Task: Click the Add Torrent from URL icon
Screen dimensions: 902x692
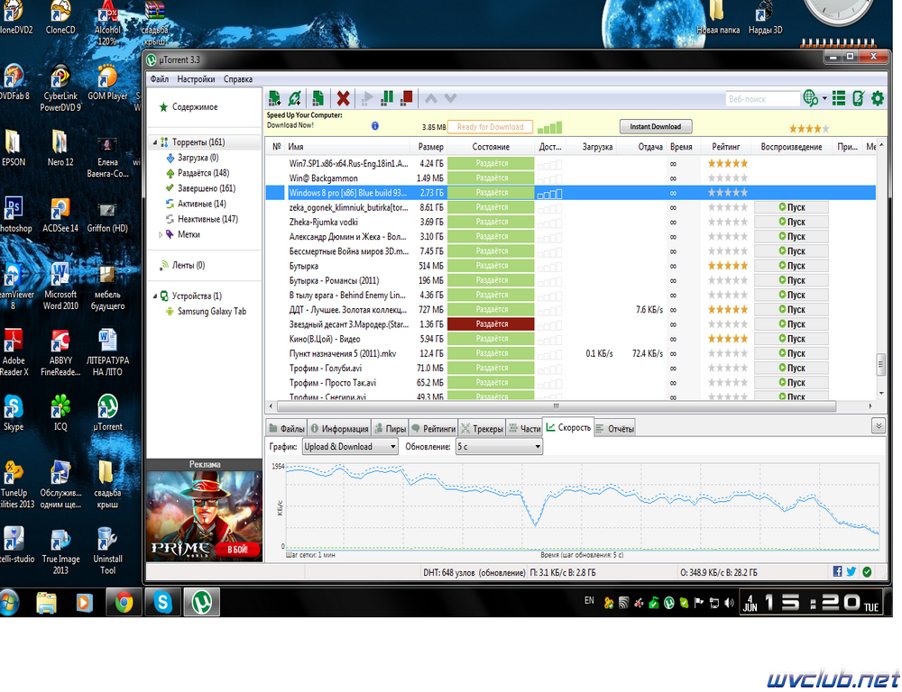Action: click(x=295, y=98)
